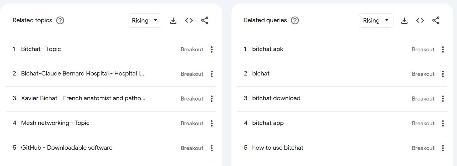
Task: Download the Related queries data as CSV
Action: pos(404,21)
